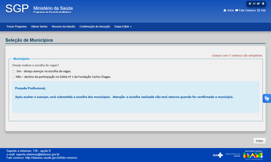This screenshot has width=271, height=162.
Task: Open Confirmação de Alocação menu item
Action: click(x=95, y=27)
